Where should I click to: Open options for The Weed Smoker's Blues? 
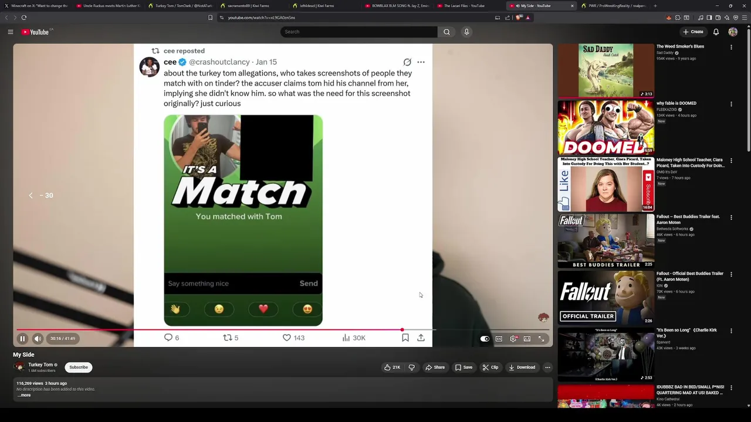point(731,47)
